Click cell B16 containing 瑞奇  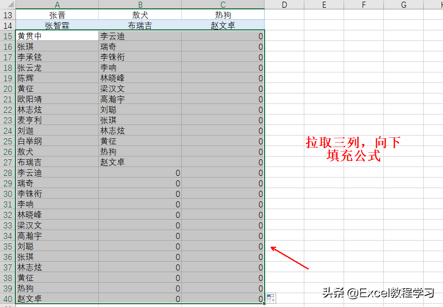140,46
